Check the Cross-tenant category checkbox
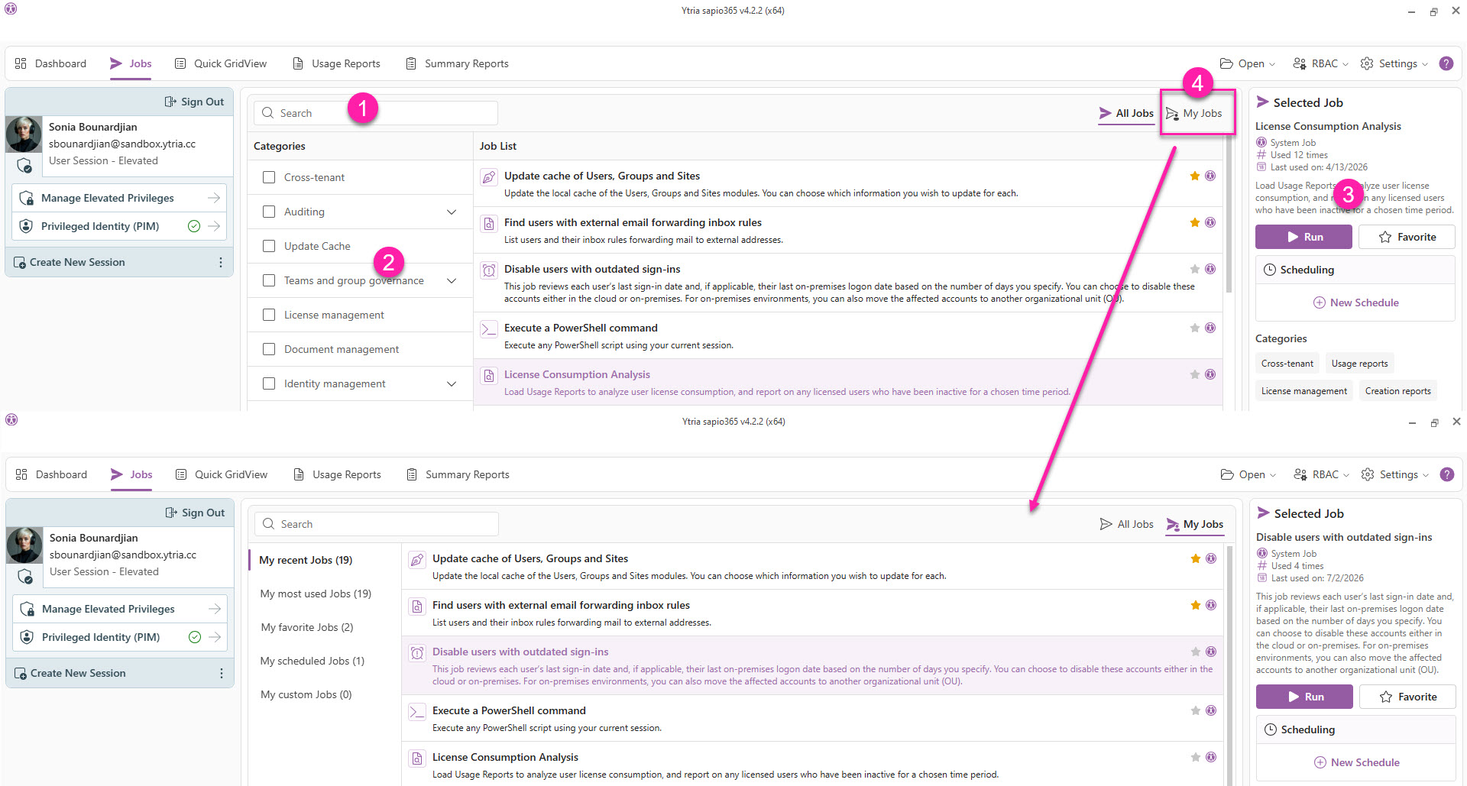The image size is (1467, 786). point(269,177)
